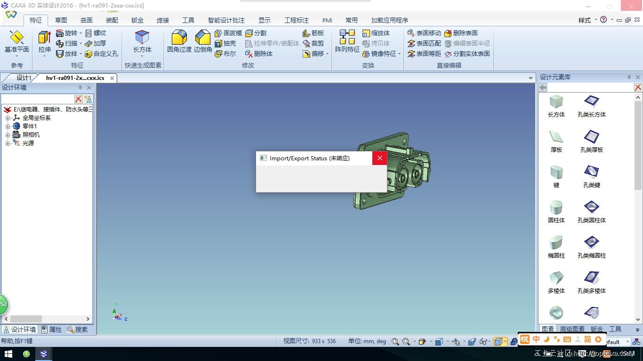Click the 缩放体 scale body tool
This screenshot has height=361, width=643.
(376, 33)
